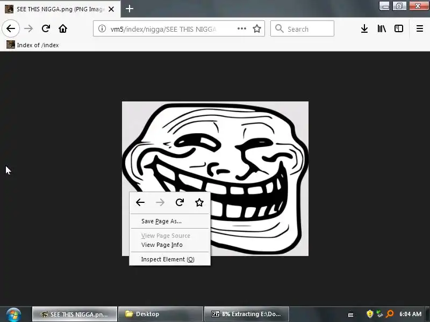Go back using the toolbar back arrow

[11, 28]
